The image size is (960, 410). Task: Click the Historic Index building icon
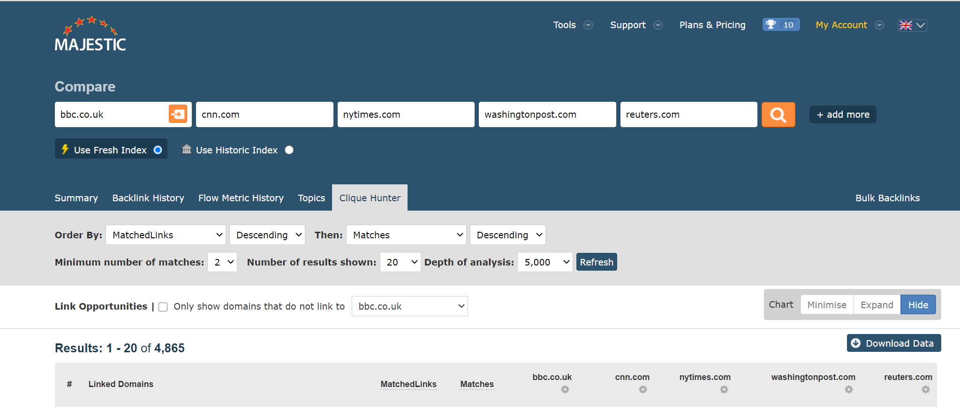(x=187, y=149)
